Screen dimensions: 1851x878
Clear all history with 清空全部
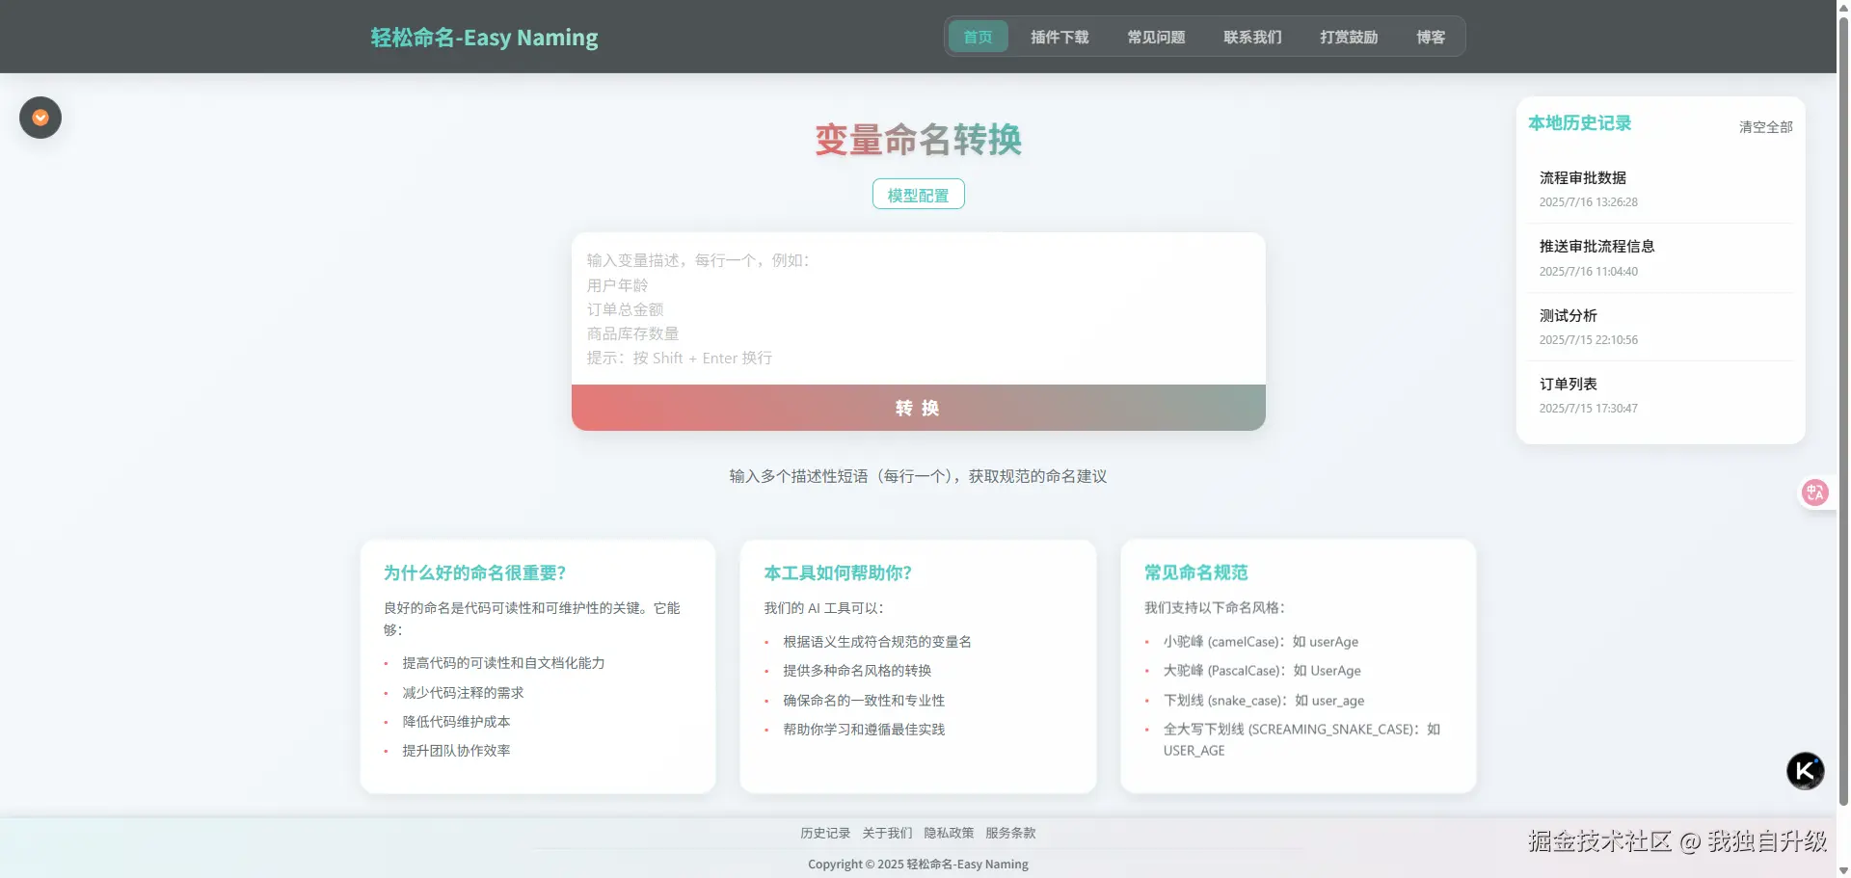coord(1764,126)
